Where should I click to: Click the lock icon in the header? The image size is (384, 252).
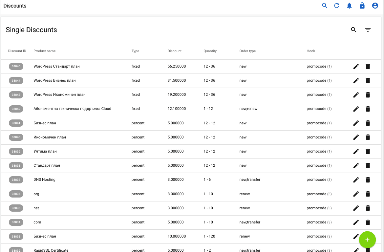click(x=362, y=6)
